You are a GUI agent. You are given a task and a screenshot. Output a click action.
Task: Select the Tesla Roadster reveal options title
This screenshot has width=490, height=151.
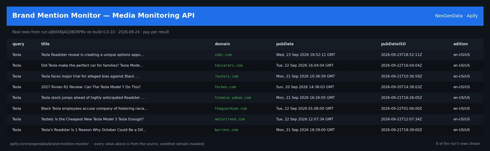click(x=92, y=55)
